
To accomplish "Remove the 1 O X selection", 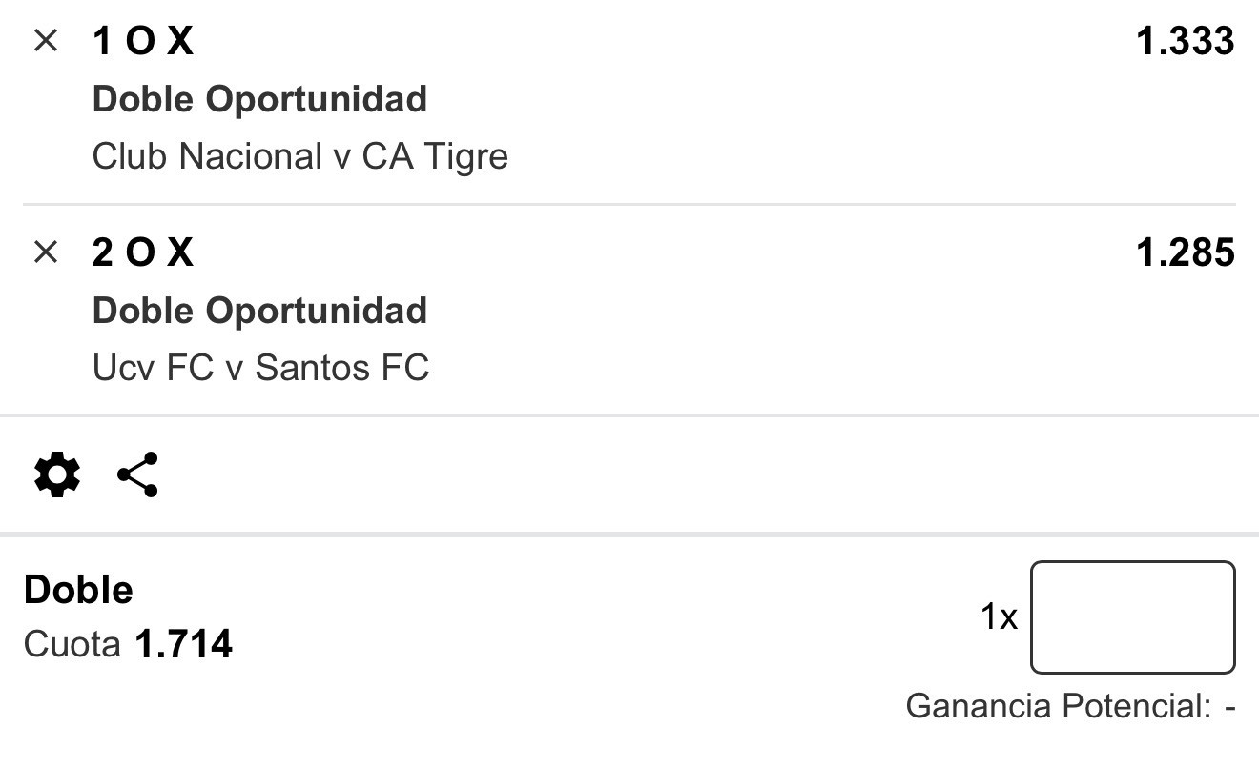I will (46, 41).
